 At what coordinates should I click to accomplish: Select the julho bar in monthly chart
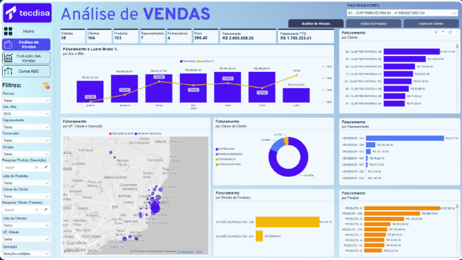[296, 95]
